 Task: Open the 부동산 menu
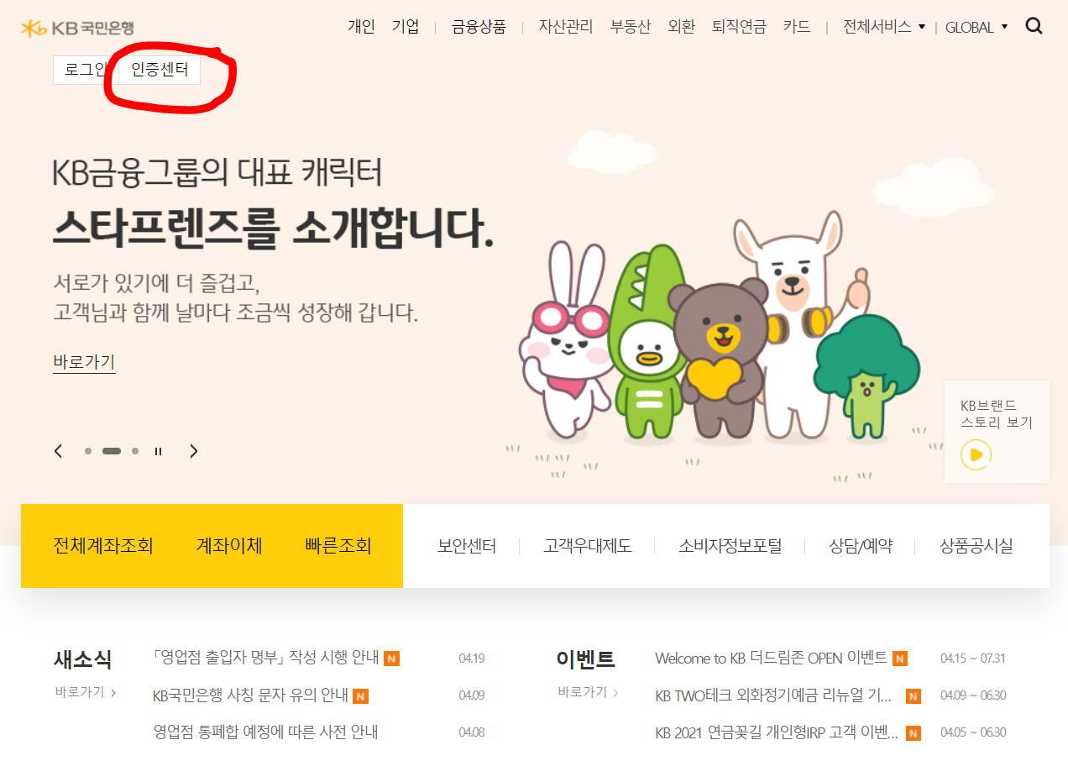tap(631, 27)
